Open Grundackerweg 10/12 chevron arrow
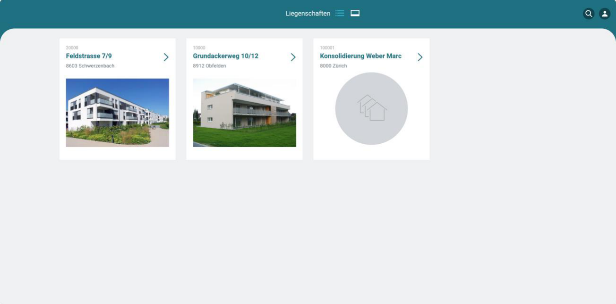The image size is (616, 304). (293, 57)
